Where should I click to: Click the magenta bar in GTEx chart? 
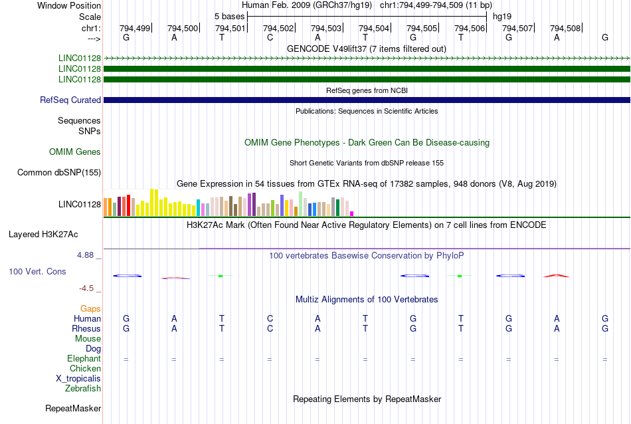click(352, 214)
